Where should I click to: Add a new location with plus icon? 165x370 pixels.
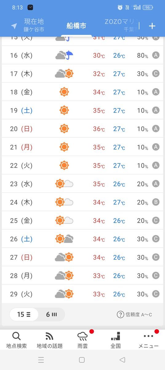click(x=152, y=26)
